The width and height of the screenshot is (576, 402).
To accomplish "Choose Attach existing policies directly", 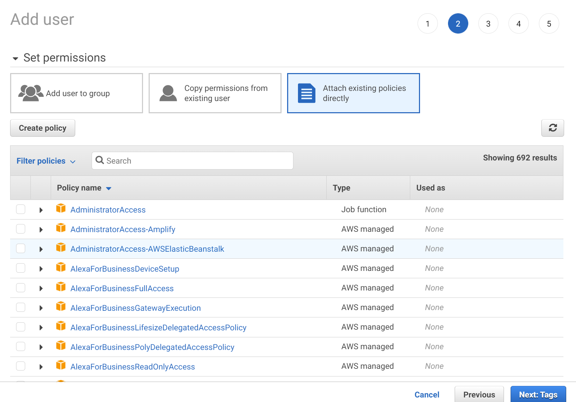I will tap(354, 93).
